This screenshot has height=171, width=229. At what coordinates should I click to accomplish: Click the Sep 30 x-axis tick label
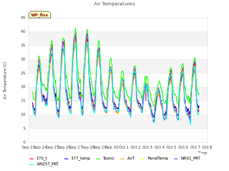(x=112, y=147)
